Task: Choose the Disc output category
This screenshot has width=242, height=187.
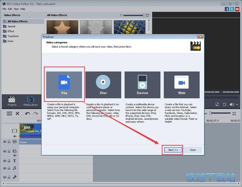Action: click(103, 85)
